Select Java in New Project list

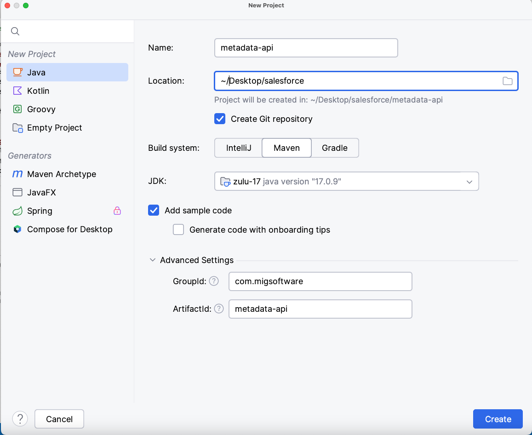click(67, 72)
